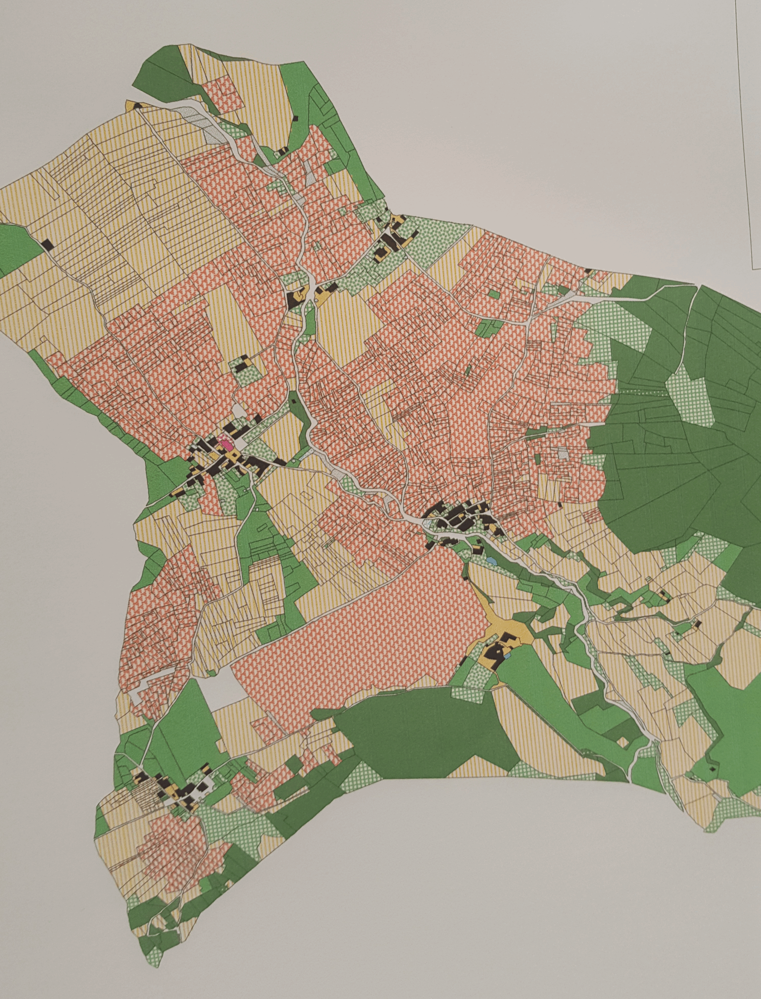The image size is (761, 999).
Task: Click the green parcel on the far west edge
Action: pyautogui.click(x=16, y=247)
